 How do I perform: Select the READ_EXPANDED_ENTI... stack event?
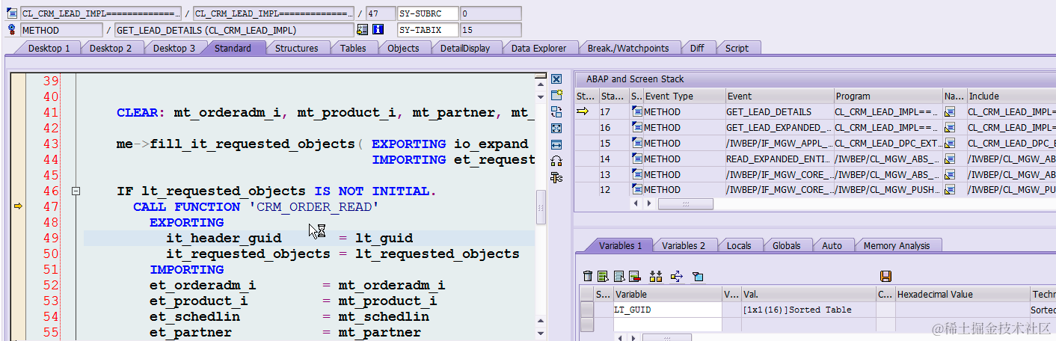(779, 159)
